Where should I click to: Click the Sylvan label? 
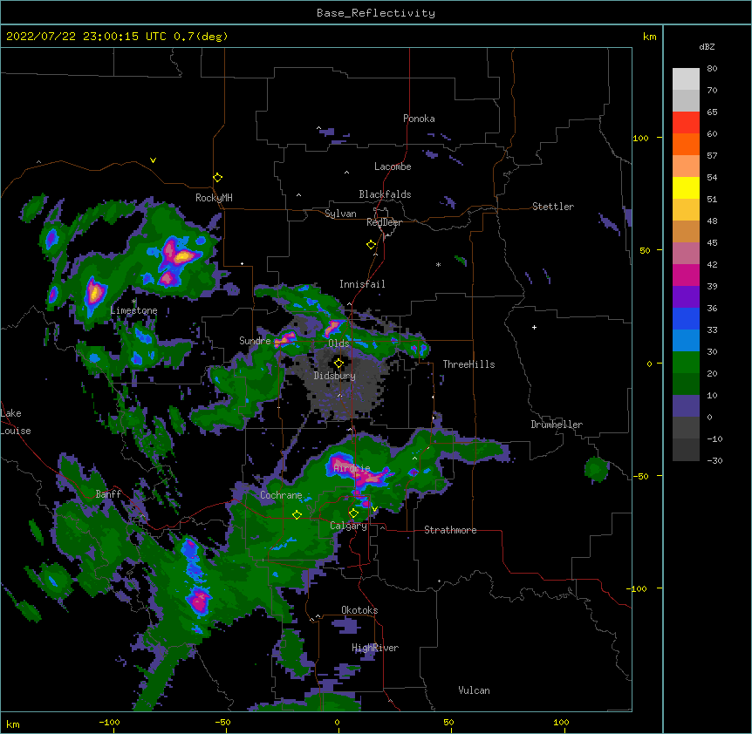click(340, 214)
